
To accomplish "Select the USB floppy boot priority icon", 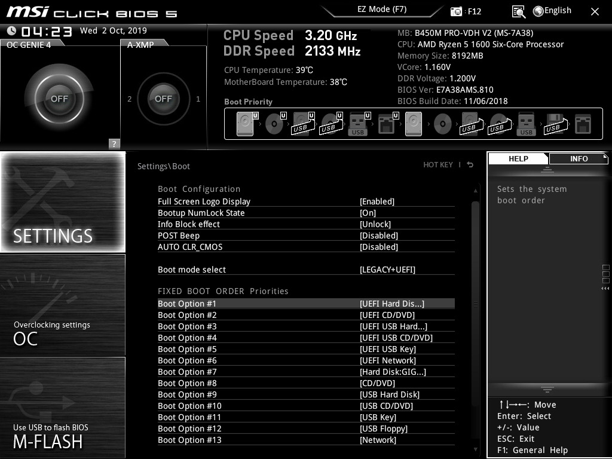I will (555, 124).
